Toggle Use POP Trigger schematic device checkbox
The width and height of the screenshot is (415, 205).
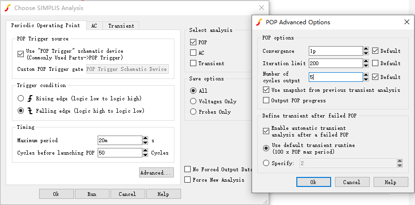coord(20,54)
